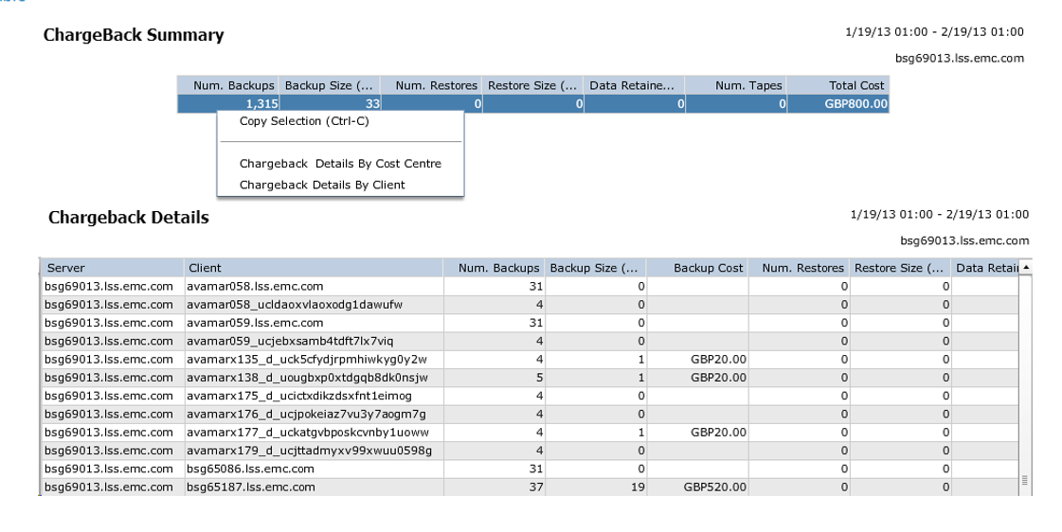Sort details by Client column header
This screenshot has height=532, width=1062.
tap(314, 268)
